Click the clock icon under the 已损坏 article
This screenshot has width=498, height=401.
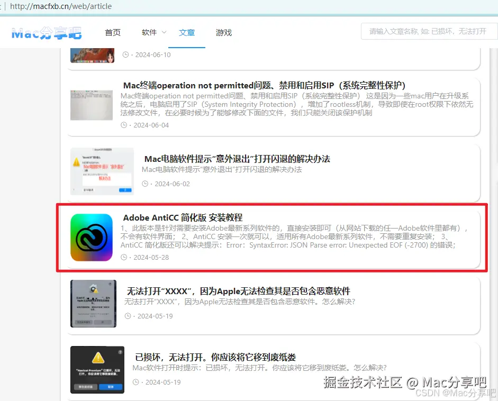[x=135, y=382]
